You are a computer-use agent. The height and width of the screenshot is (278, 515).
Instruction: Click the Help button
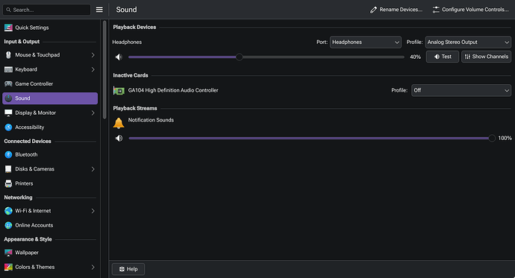pyautogui.click(x=128, y=269)
